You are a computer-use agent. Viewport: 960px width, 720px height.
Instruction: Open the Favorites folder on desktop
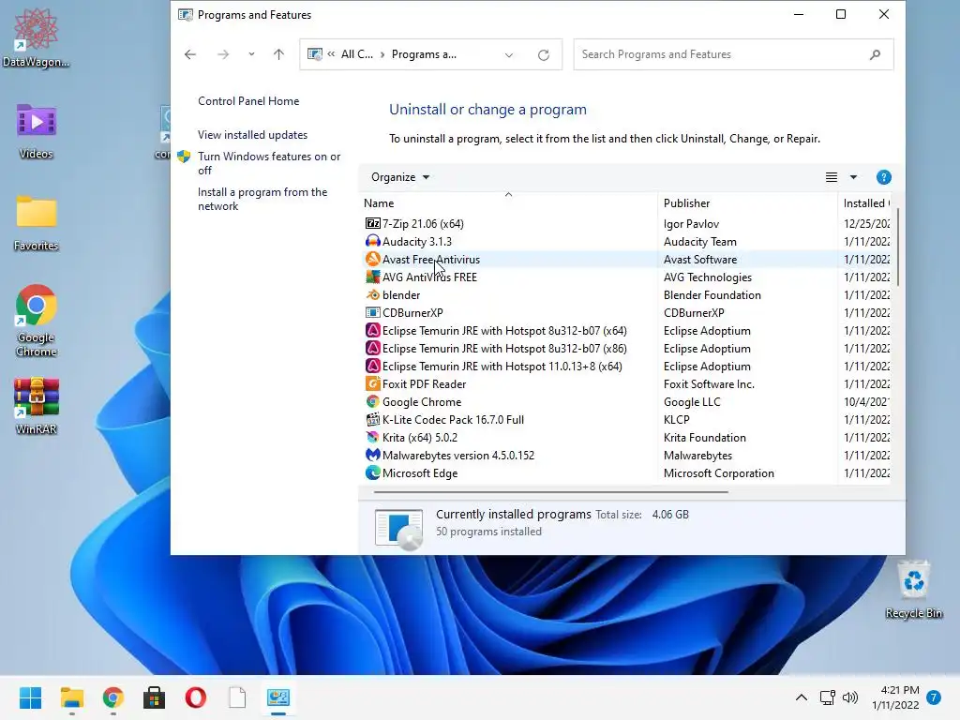pos(37,223)
